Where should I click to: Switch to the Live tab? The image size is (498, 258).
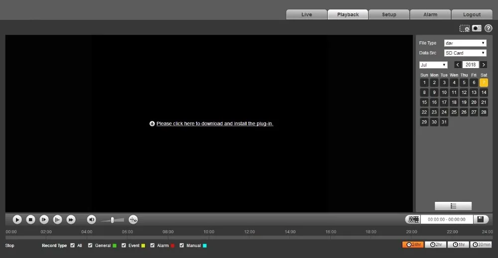pos(306,14)
